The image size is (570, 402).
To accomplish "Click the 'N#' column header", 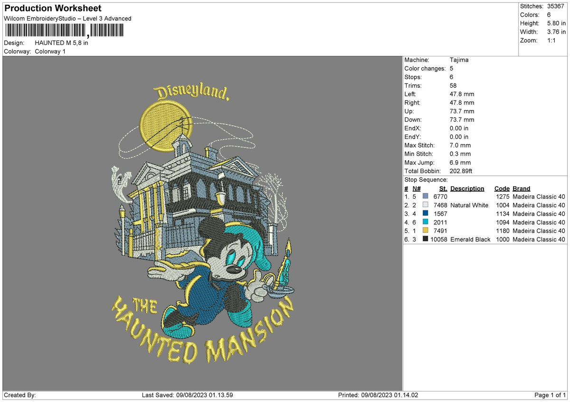I will point(417,189).
